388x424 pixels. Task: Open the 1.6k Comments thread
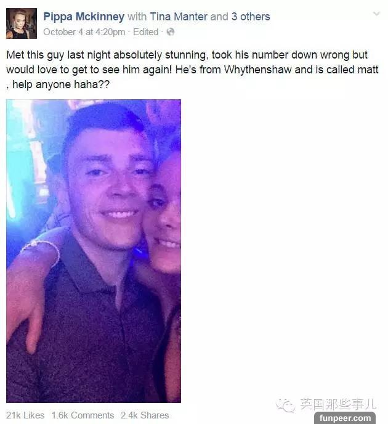(83, 415)
